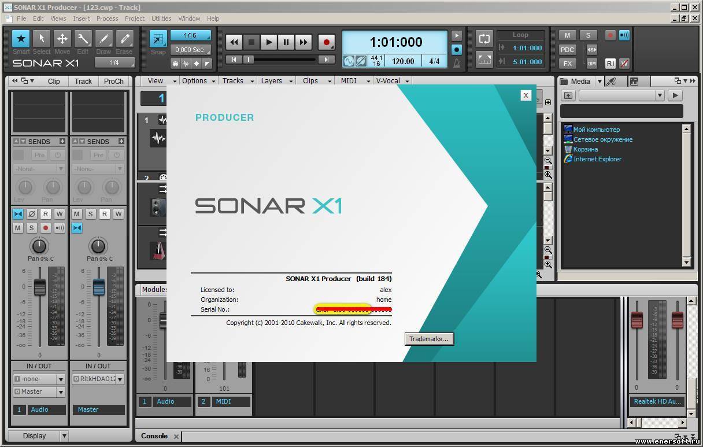
Task: Click the Trademarks... button
Action: point(429,339)
